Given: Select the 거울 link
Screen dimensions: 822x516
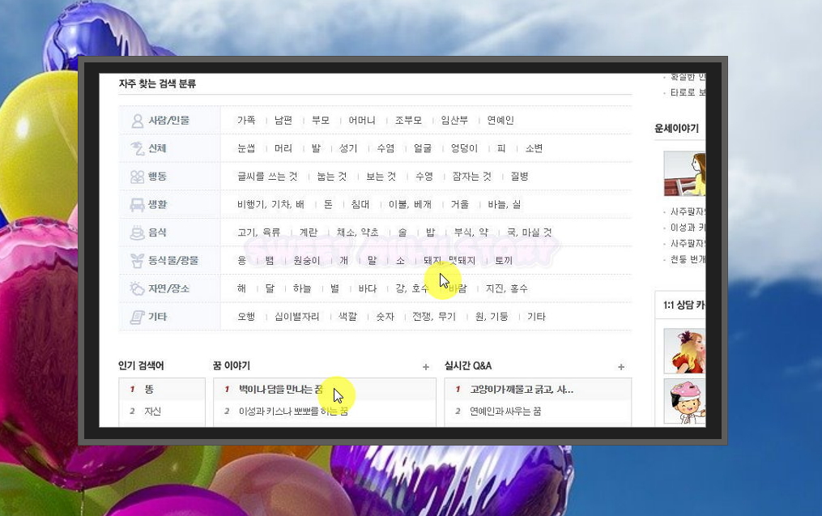Looking at the screenshot, I should pyautogui.click(x=460, y=204).
